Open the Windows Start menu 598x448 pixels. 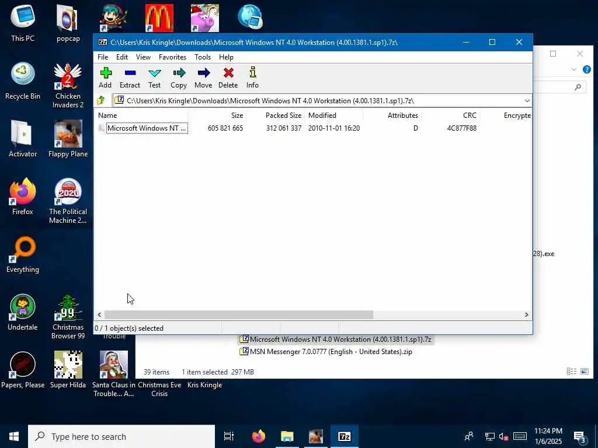point(14,436)
